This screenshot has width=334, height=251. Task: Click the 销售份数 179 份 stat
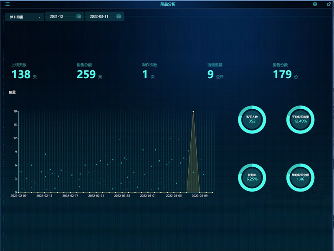pos(285,72)
